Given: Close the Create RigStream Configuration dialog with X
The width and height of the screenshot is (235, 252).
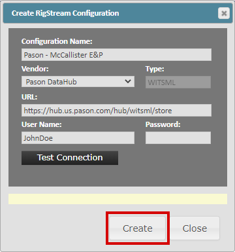Looking at the screenshot, I should click(224, 13).
